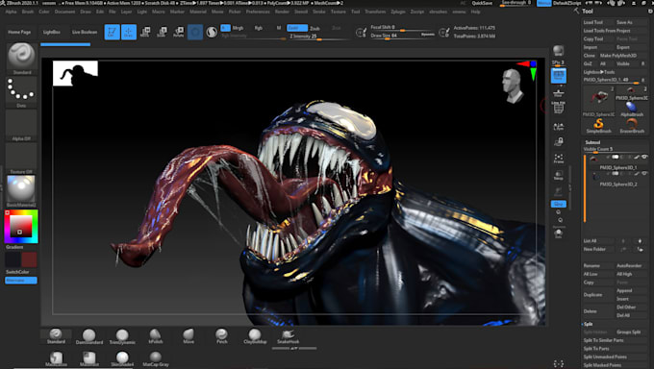Open the Standard brush thumbnail in left shelf
Screen dimensions: 654x369
pyautogui.click(x=21, y=58)
